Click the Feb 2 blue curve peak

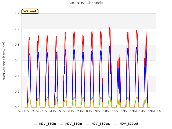29,54
